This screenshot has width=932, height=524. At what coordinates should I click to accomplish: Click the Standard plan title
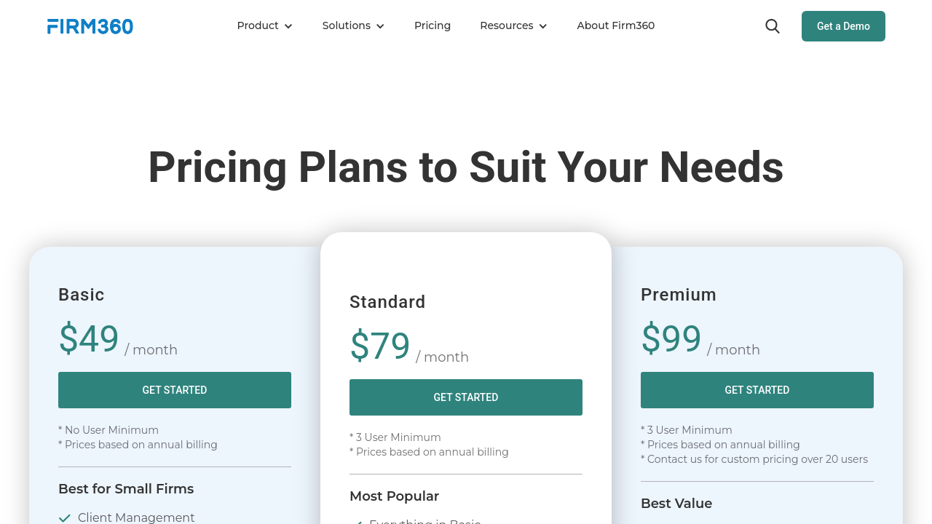tap(387, 302)
